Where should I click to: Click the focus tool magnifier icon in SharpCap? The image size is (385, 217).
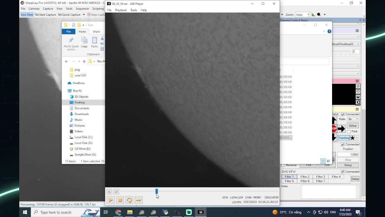[x=319, y=14]
